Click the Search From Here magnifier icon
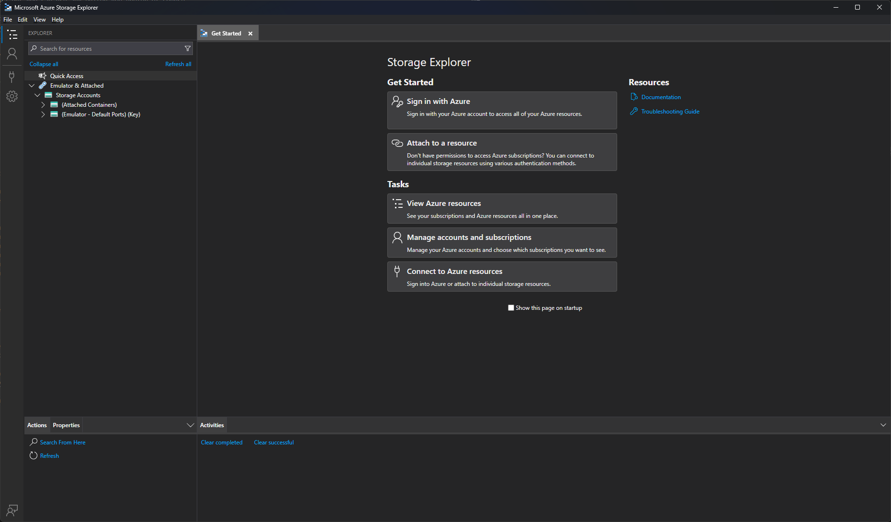Image resolution: width=891 pixels, height=522 pixels. coord(34,442)
